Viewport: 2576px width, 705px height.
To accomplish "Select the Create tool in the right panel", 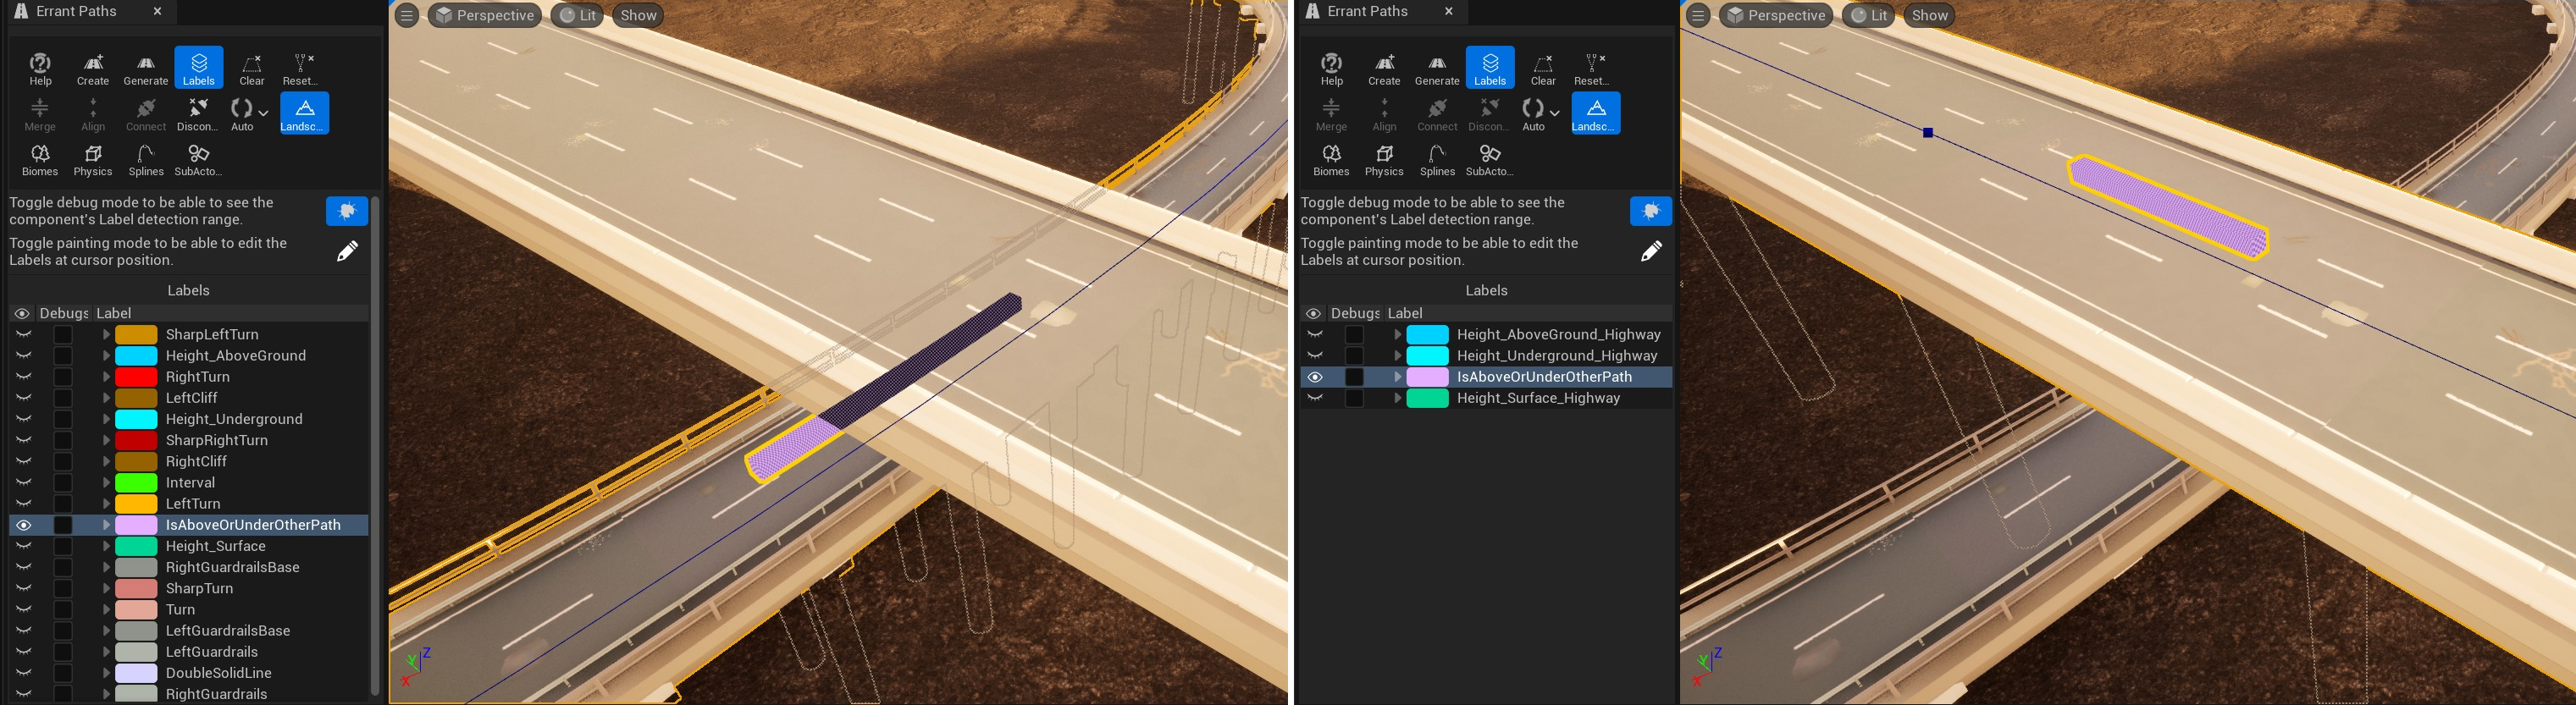I will [1384, 68].
